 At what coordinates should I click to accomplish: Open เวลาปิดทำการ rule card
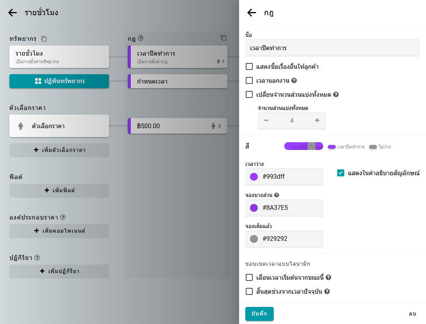click(177, 57)
